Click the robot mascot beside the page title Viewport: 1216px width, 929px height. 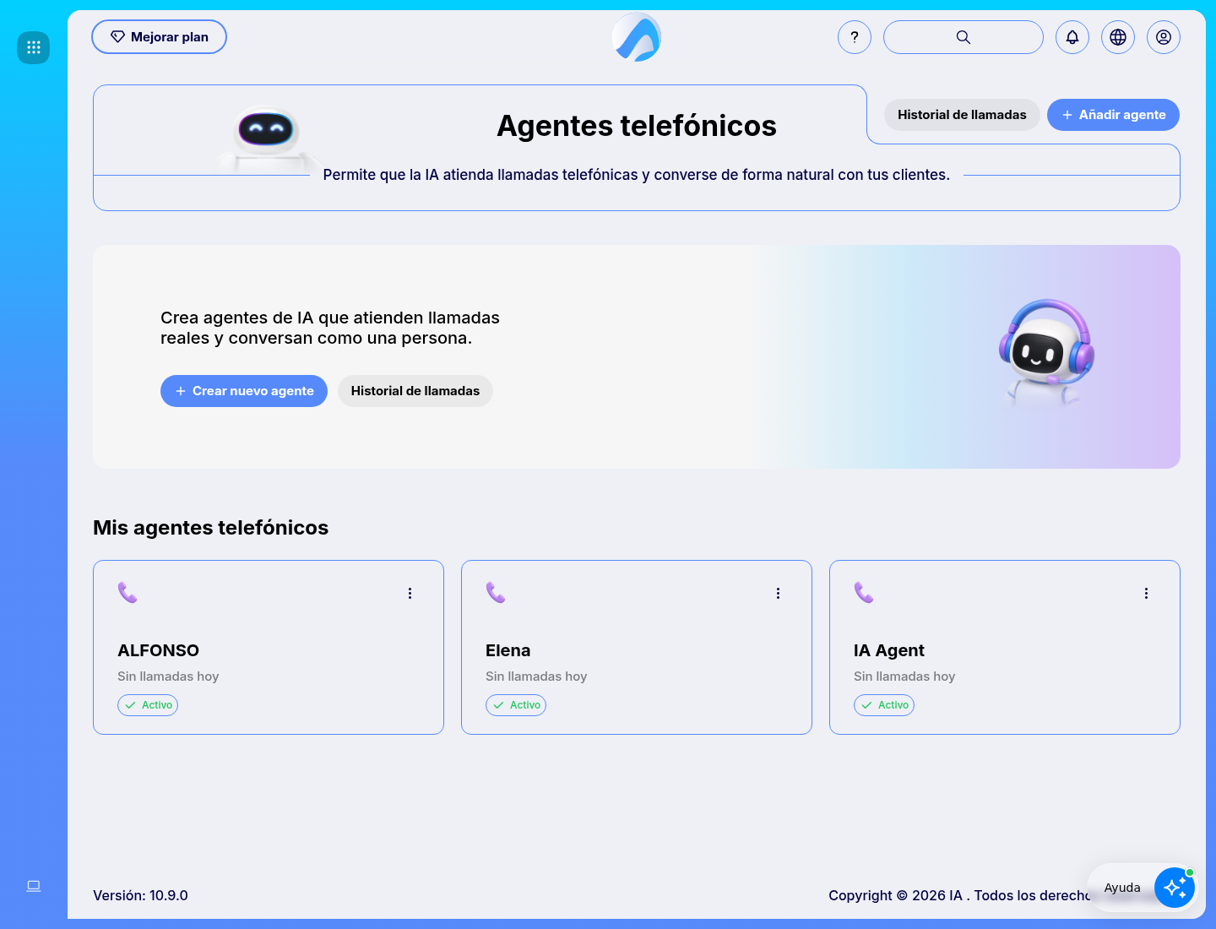coord(266,139)
